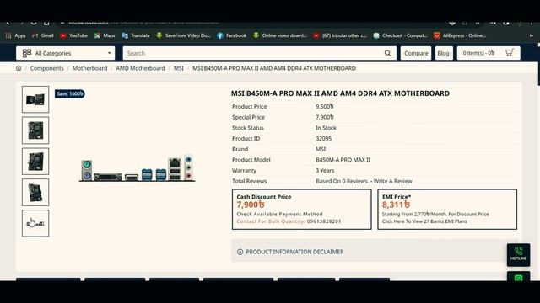Click bulk quantity phone number 09613828201
Image resolution: width=540 pixels, height=303 pixels.
tap(324, 221)
